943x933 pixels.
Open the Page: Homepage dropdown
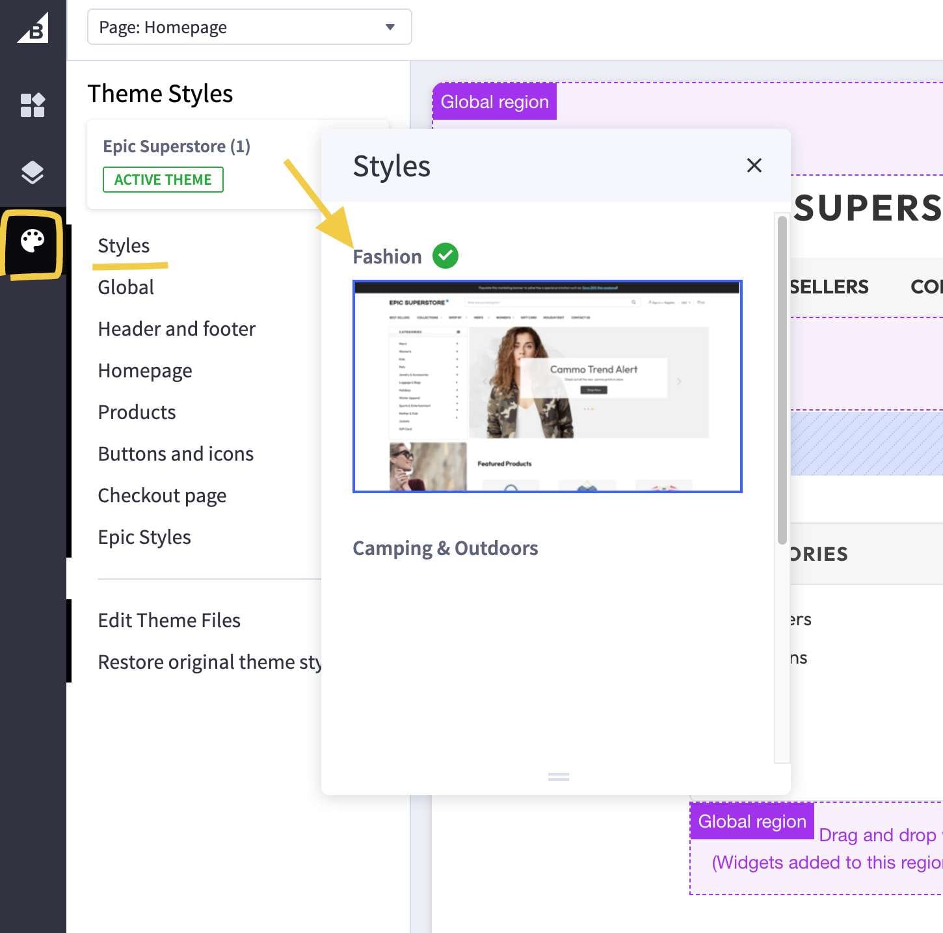[249, 27]
